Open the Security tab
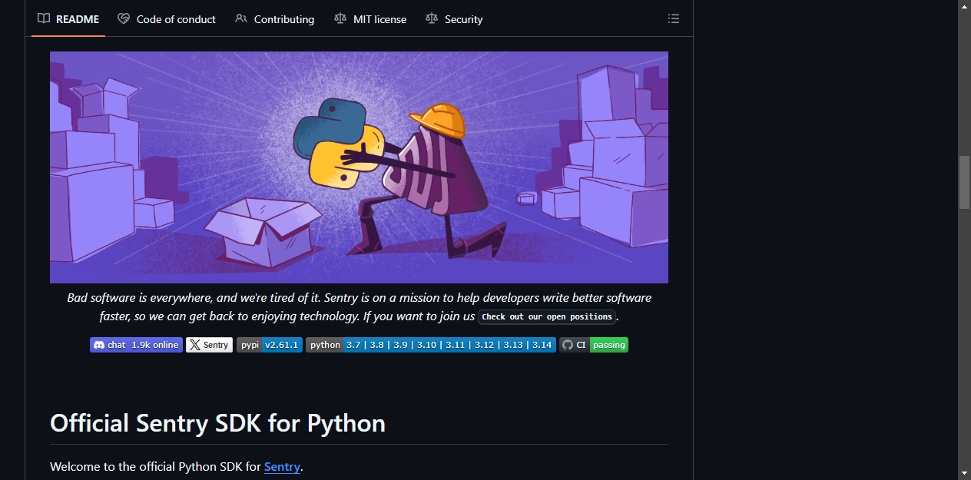Image resolution: width=971 pixels, height=480 pixels. coord(454,19)
